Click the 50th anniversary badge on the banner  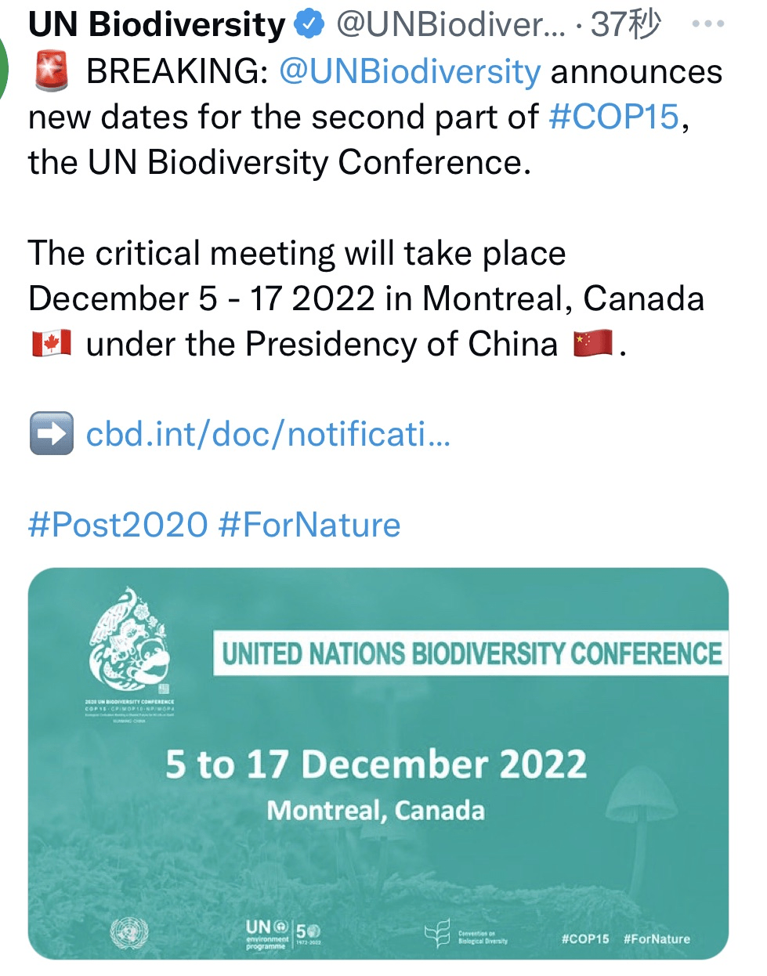[x=309, y=932]
